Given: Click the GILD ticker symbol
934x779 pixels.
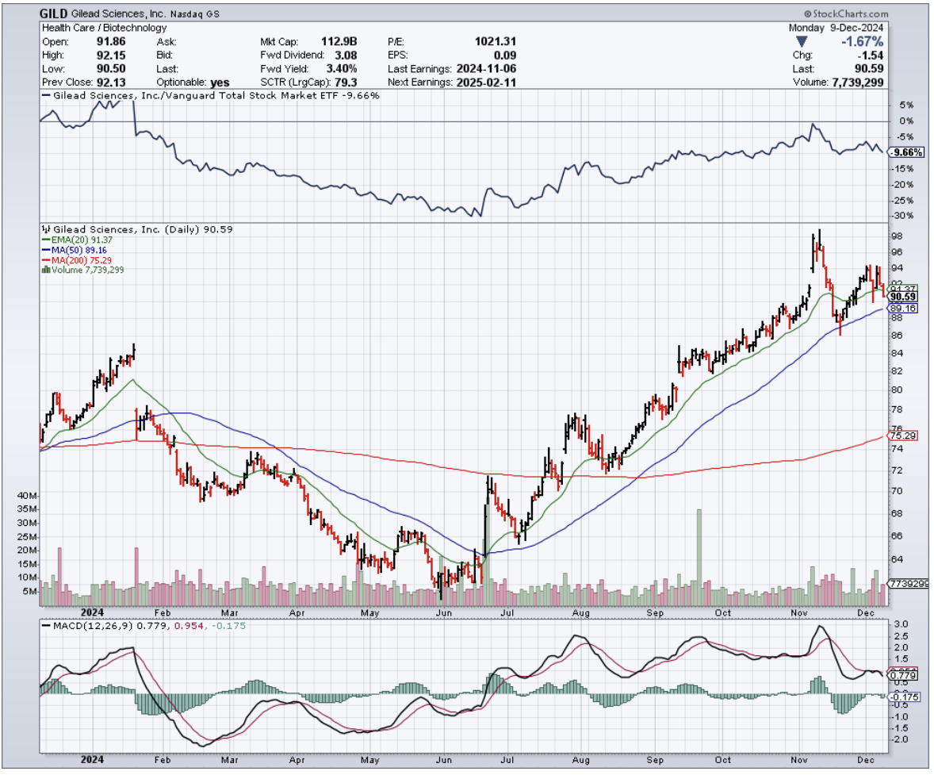Looking at the screenshot, I should pos(53,14).
